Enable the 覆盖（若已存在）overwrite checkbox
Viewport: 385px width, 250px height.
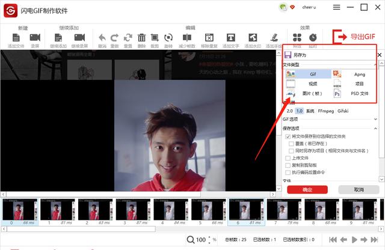pos(291,144)
